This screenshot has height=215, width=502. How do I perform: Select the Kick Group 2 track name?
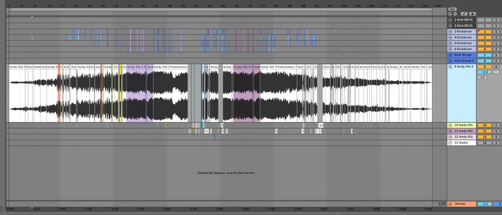coord(464,61)
